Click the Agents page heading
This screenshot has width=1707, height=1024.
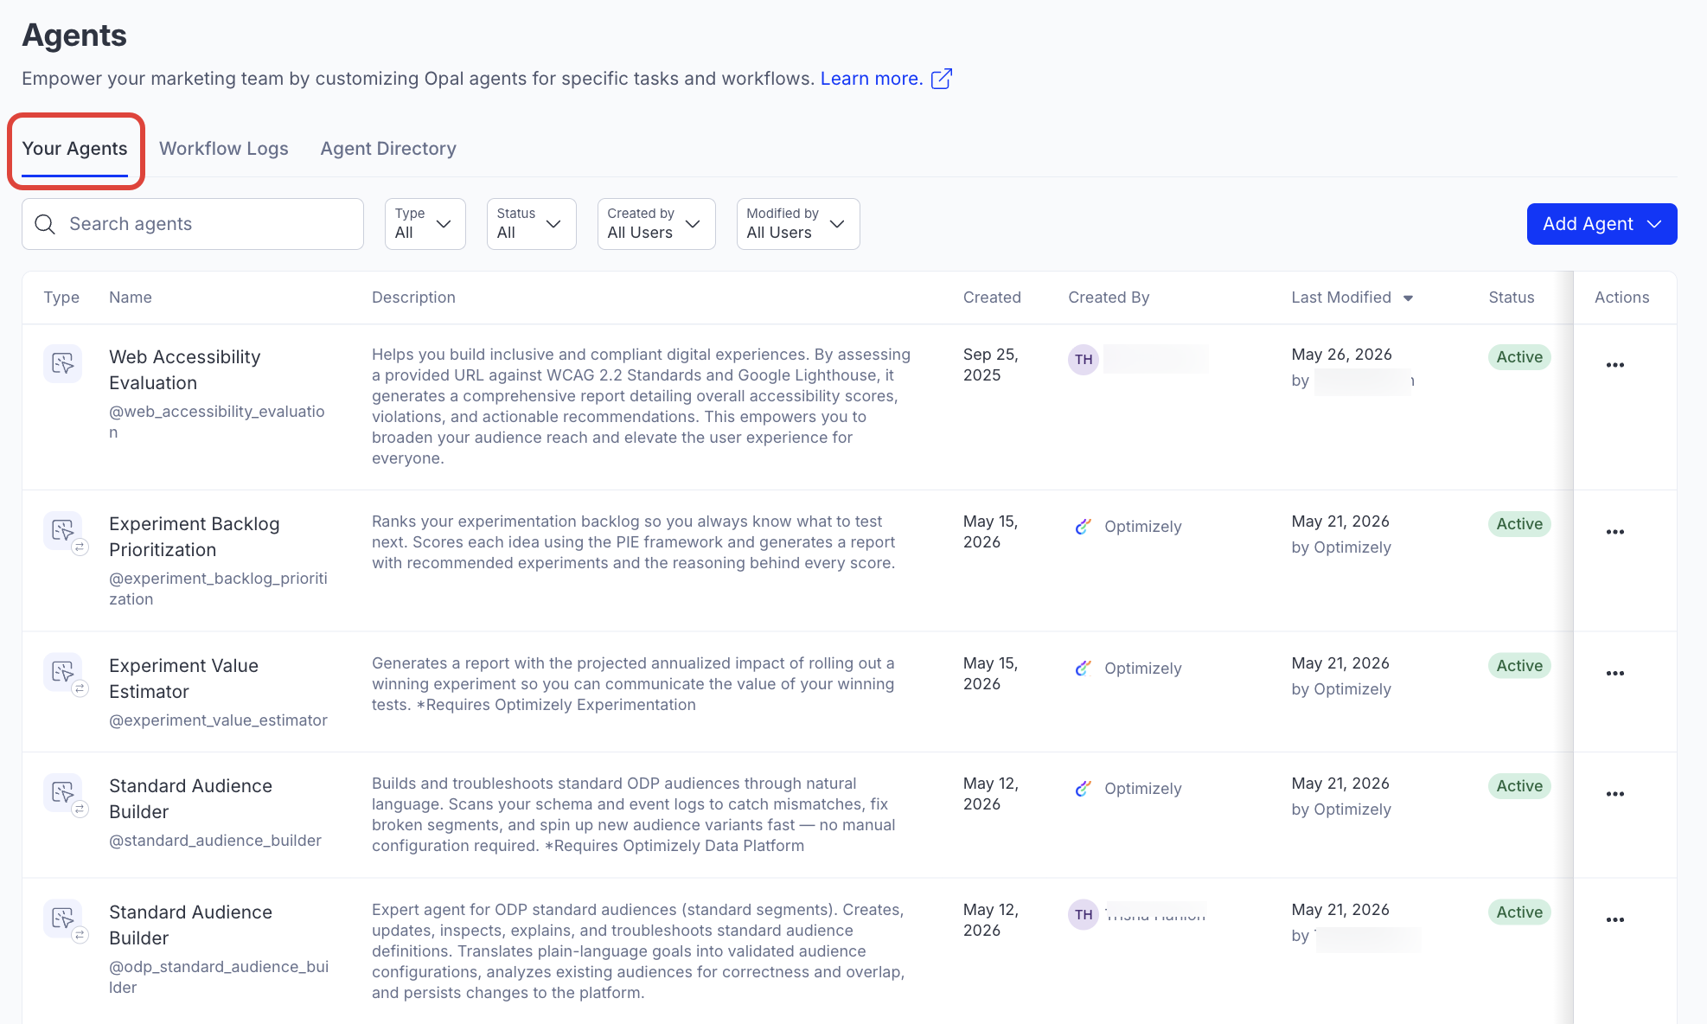click(x=74, y=35)
